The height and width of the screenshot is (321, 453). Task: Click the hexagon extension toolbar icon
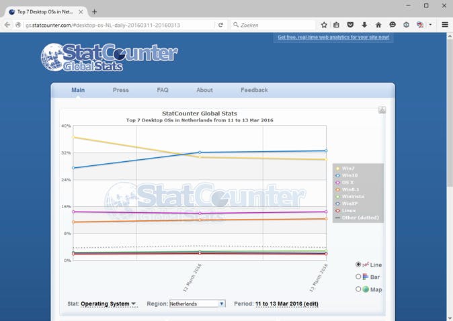tap(406, 25)
